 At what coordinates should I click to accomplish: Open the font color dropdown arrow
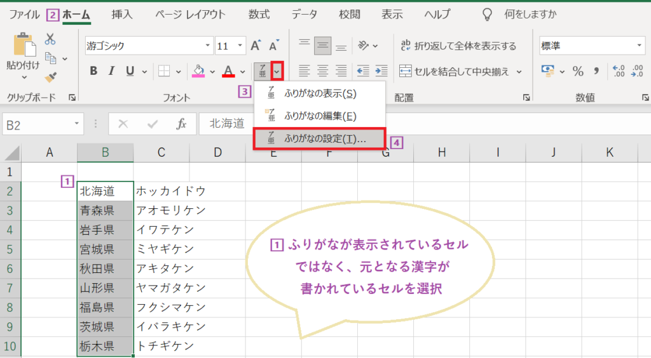pos(242,72)
